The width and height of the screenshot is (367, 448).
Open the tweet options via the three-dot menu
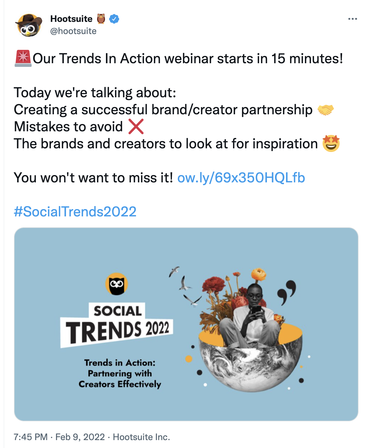tap(352, 19)
